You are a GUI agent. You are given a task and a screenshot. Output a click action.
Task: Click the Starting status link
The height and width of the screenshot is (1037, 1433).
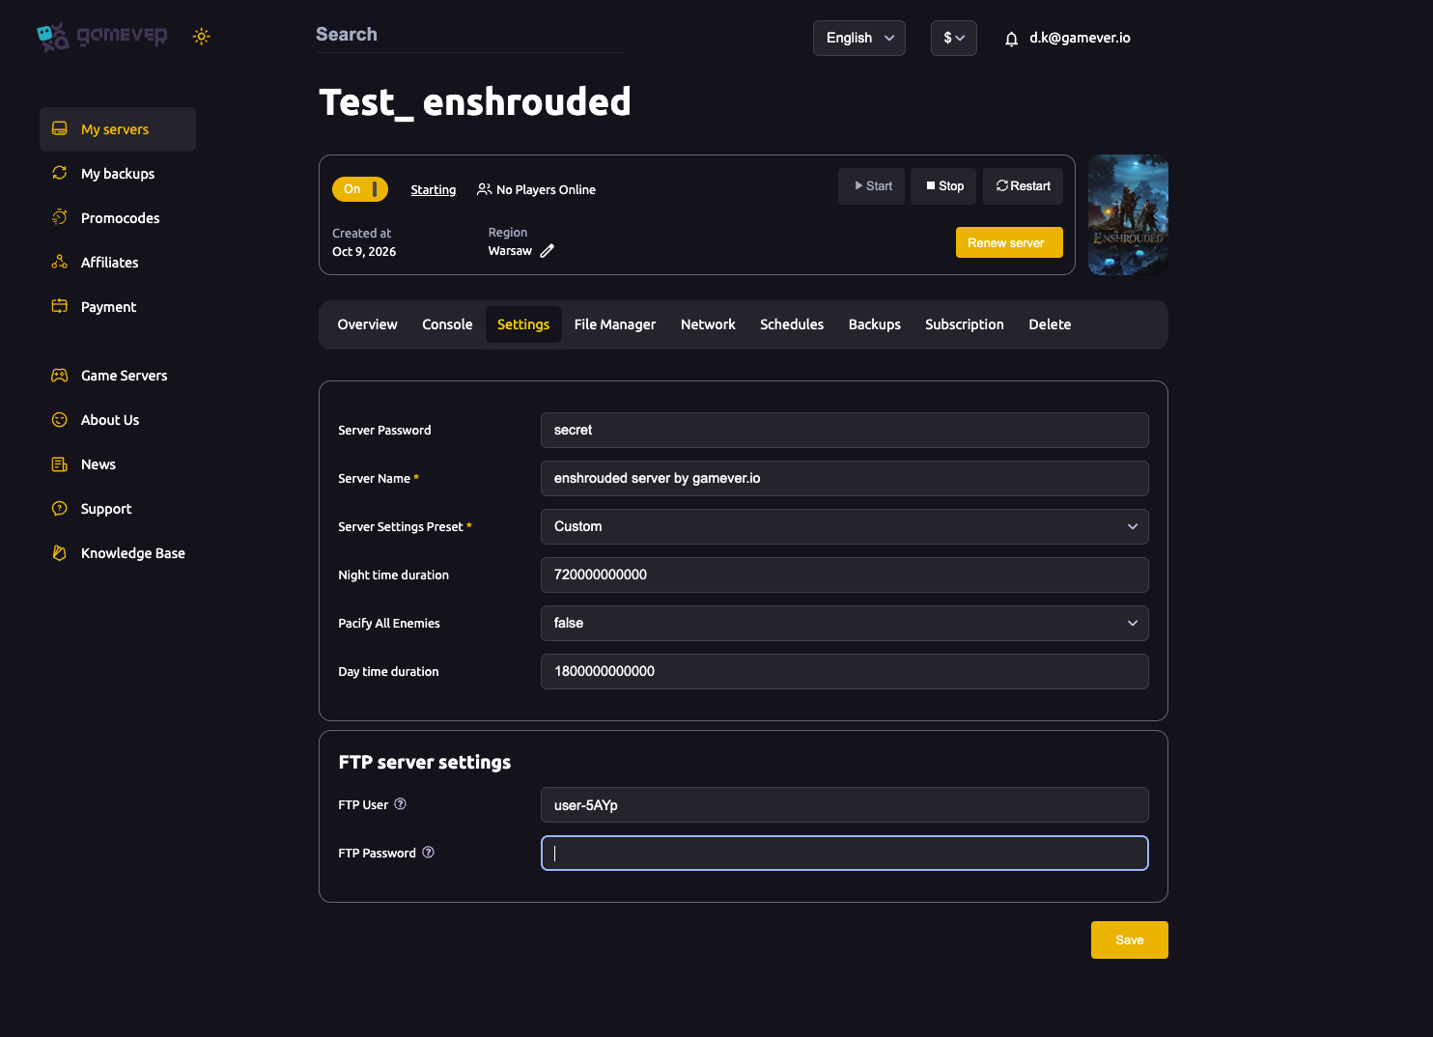click(434, 189)
